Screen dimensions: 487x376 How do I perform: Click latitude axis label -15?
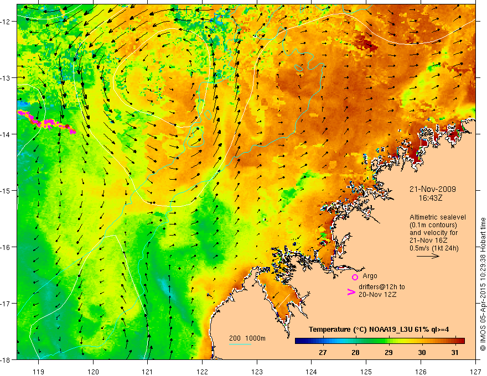click(6, 190)
